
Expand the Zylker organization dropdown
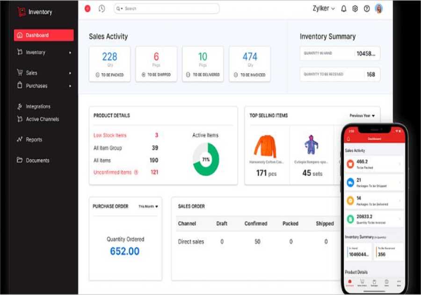[x=322, y=8]
